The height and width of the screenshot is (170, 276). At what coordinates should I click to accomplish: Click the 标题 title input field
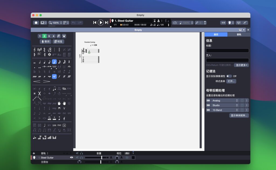pos(227,50)
